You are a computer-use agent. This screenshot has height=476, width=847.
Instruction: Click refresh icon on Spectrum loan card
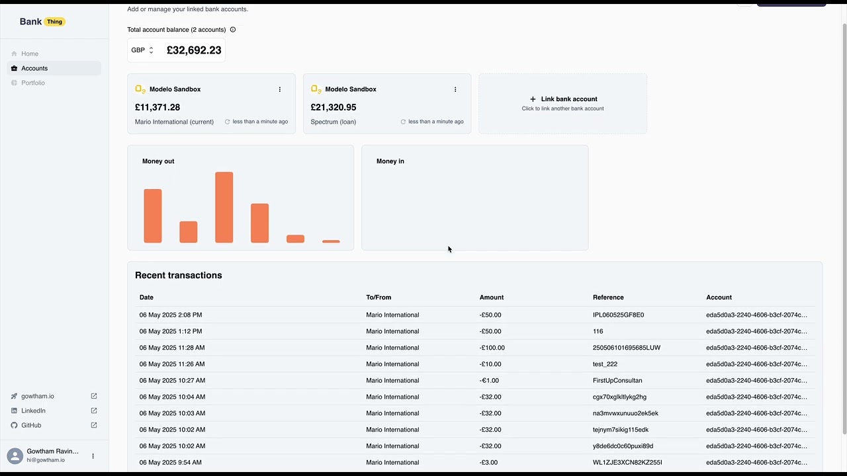(403, 122)
